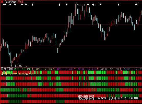This screenshot has width=142, height=104.
Task: Select the MC3 18.193 indicator value
Action: click(x=24, y=69)
